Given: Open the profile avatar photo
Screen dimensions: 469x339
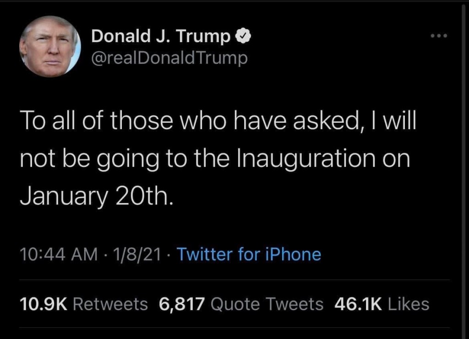Looking at the screenshot, I should (50, 47).
